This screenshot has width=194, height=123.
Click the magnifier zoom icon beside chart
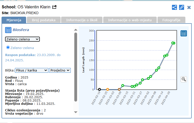[x=184, y=79]
